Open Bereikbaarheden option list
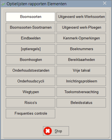 81,60
